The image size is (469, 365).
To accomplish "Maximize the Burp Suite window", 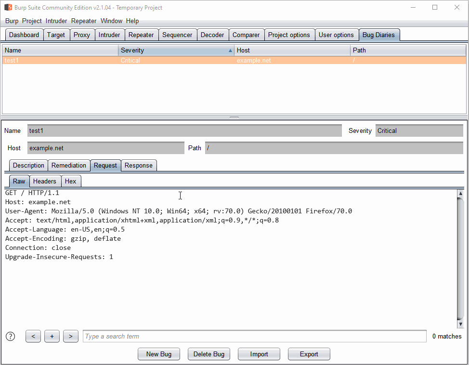I will pos(435,7).
